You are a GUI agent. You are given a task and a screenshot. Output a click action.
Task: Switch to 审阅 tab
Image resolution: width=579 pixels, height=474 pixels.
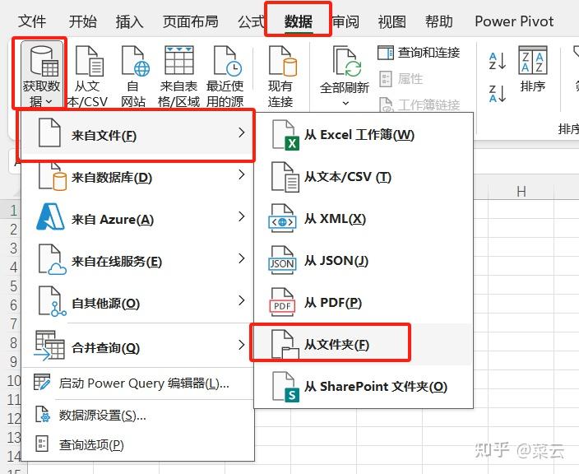(x=345, y=21)
